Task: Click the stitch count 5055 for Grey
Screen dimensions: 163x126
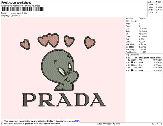Action: tap(135, 65)
